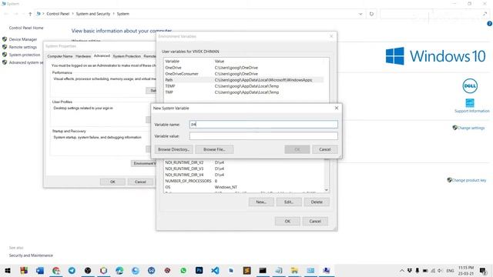Select NDI_RUNTIME_DIR_V4 system variable row
This screenshot has width=493, height=277.
tap(243, 175)
